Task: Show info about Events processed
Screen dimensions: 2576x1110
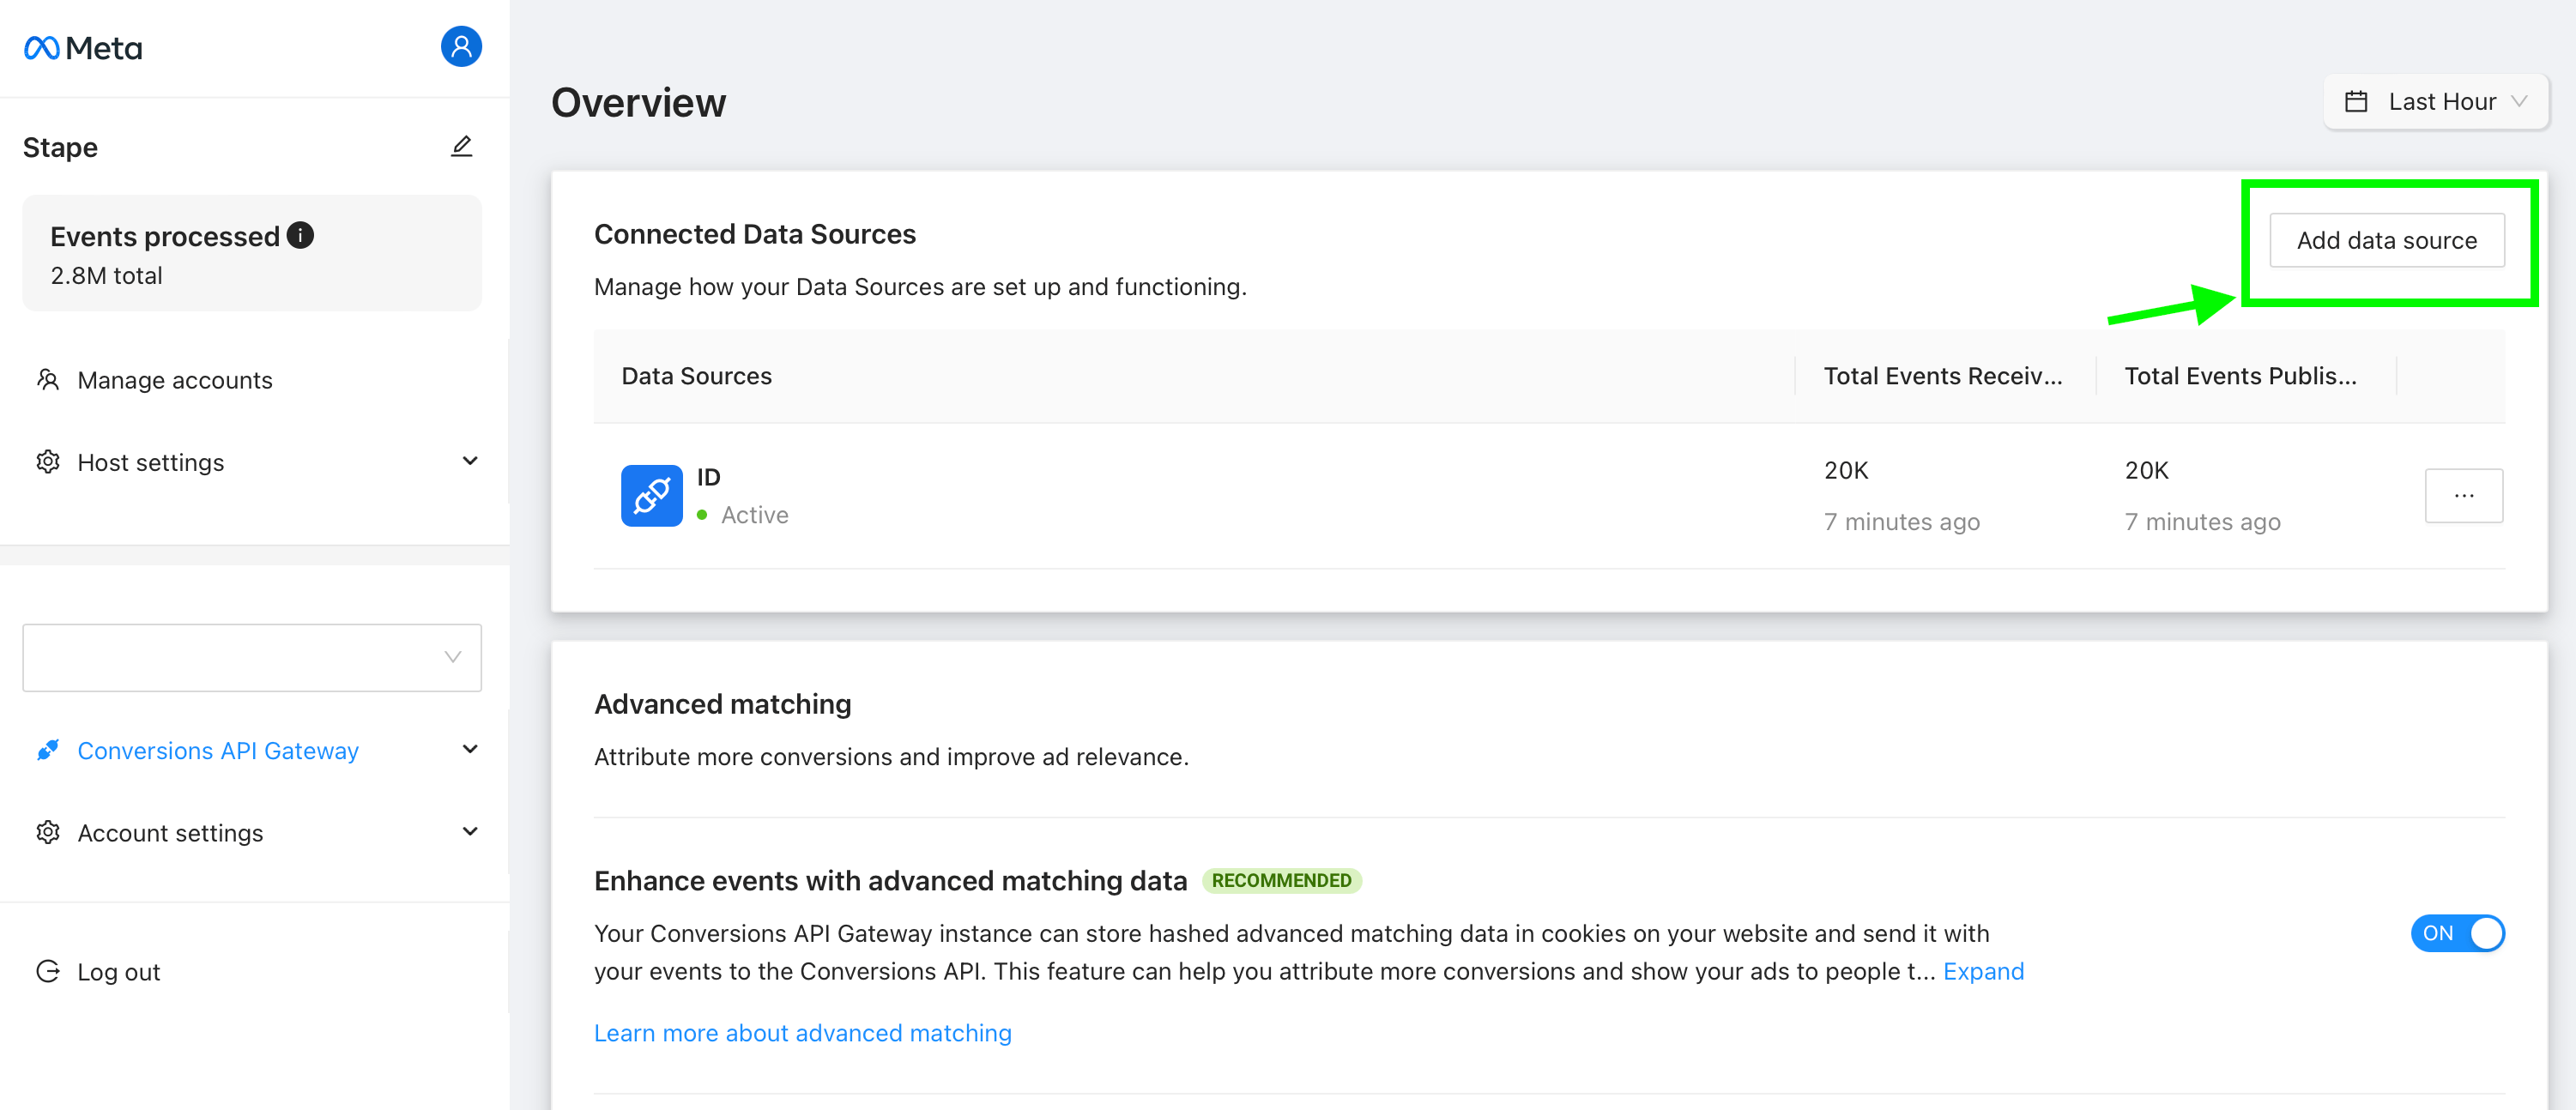Action: 300,235
